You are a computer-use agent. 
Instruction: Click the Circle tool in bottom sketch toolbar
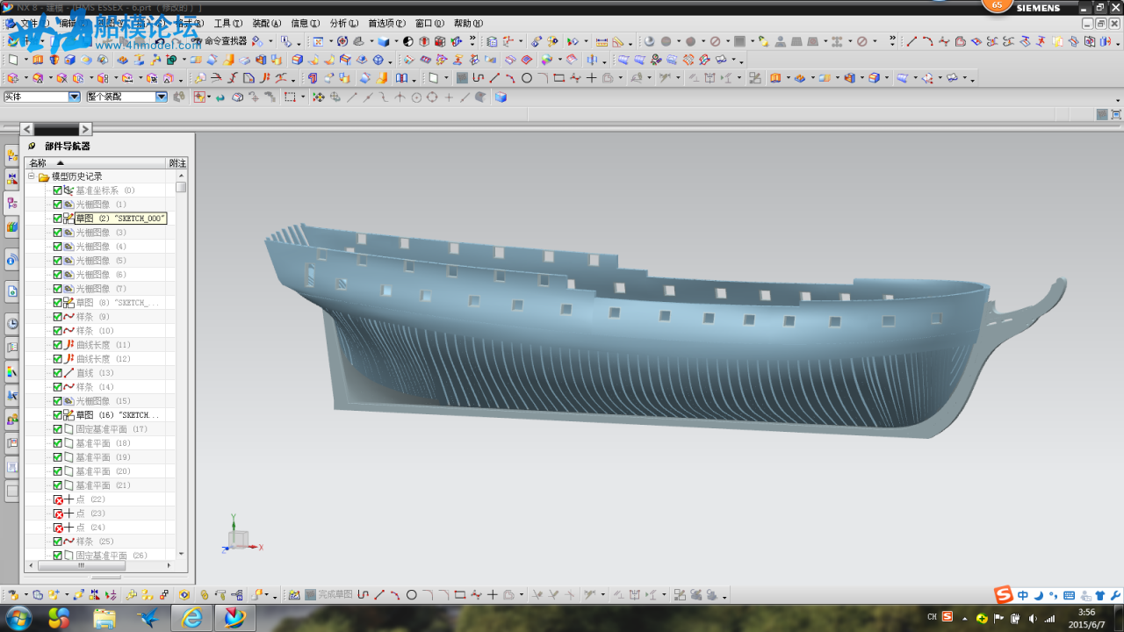pos(411,595)
